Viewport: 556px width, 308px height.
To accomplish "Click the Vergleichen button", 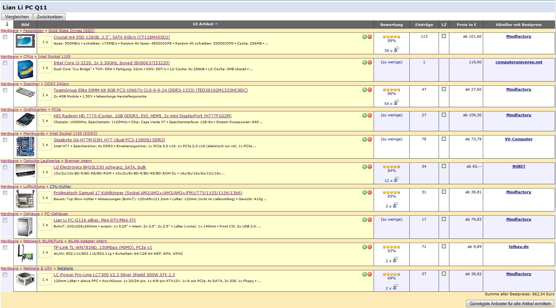I will pos(17,17).
